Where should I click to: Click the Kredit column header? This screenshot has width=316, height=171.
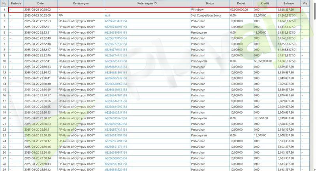tap(265, 3)
